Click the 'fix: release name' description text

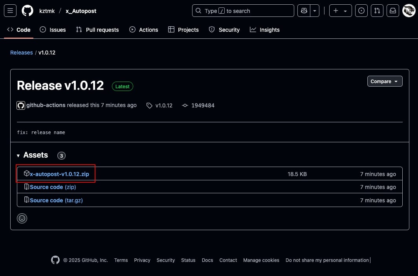(x=41, y=132)
